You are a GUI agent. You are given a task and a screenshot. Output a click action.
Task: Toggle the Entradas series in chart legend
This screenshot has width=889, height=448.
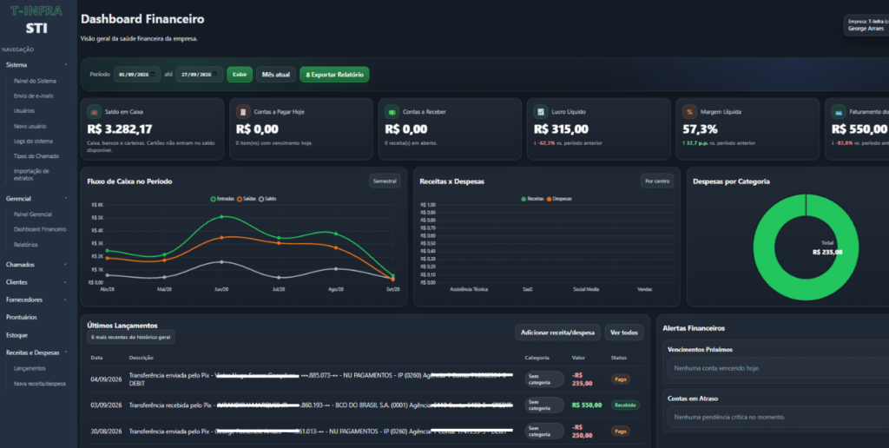(222, 199)
